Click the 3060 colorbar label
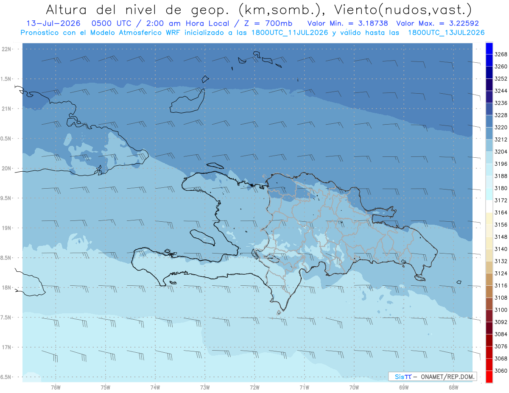 (x=501, y=371)
